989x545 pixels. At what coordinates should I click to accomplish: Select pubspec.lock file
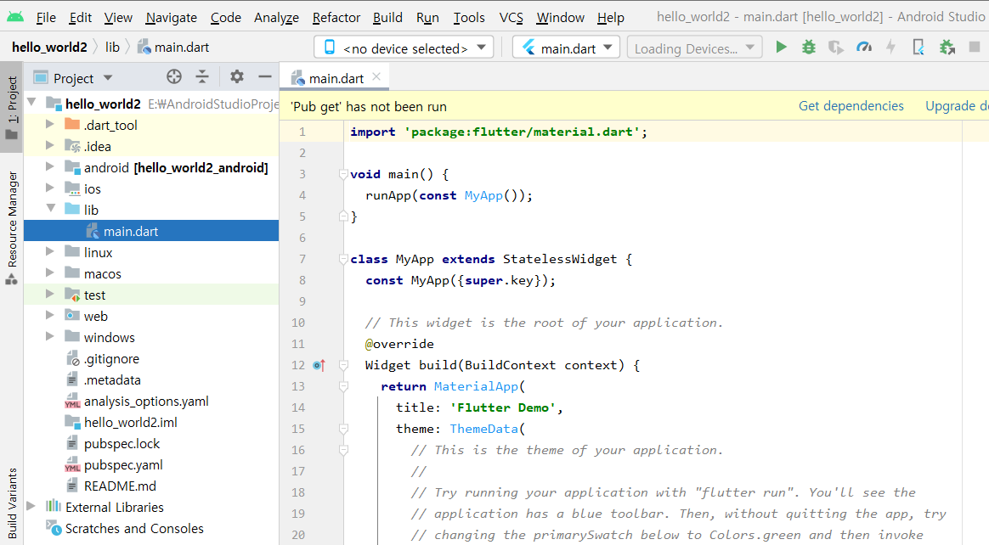click(x=122, y=444)
